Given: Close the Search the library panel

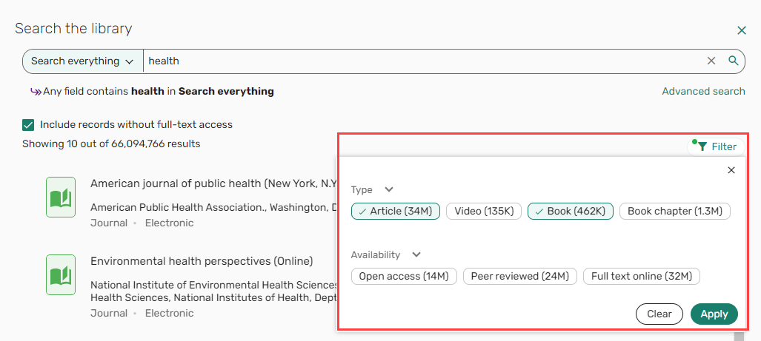Looking at the screenshot, I should point(742,30).
